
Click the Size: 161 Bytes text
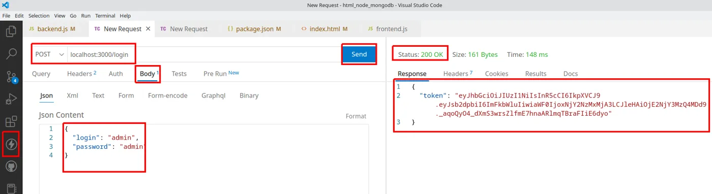[x=475, y=54]
